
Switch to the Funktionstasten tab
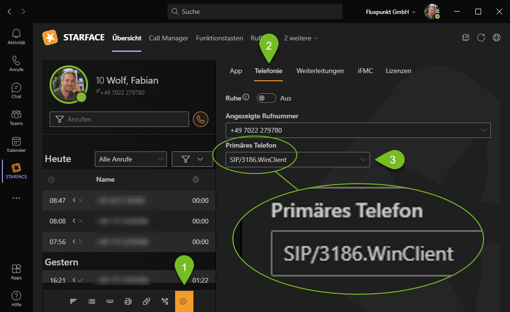[x=219, y=38]
